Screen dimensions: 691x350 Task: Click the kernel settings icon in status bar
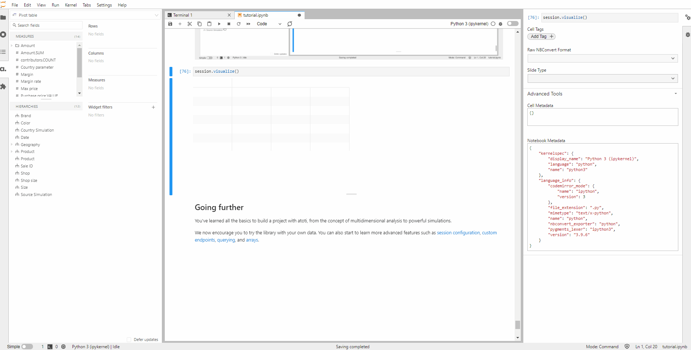63,347
